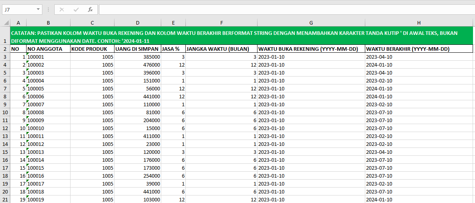Select the cell with value 103000
The image size is (475, 203).
coord(137,200)
